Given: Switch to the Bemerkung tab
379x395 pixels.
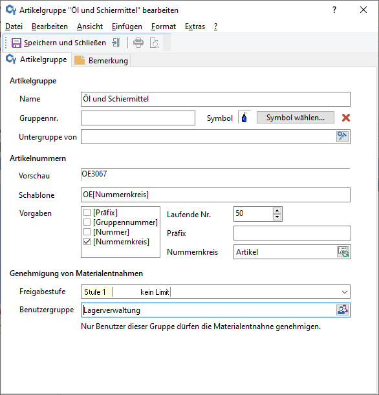Looking at the screenshot, I should coord(102,61).
